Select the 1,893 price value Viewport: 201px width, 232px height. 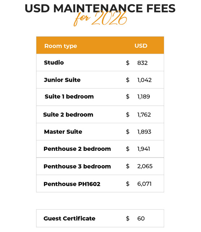[144, 132]
